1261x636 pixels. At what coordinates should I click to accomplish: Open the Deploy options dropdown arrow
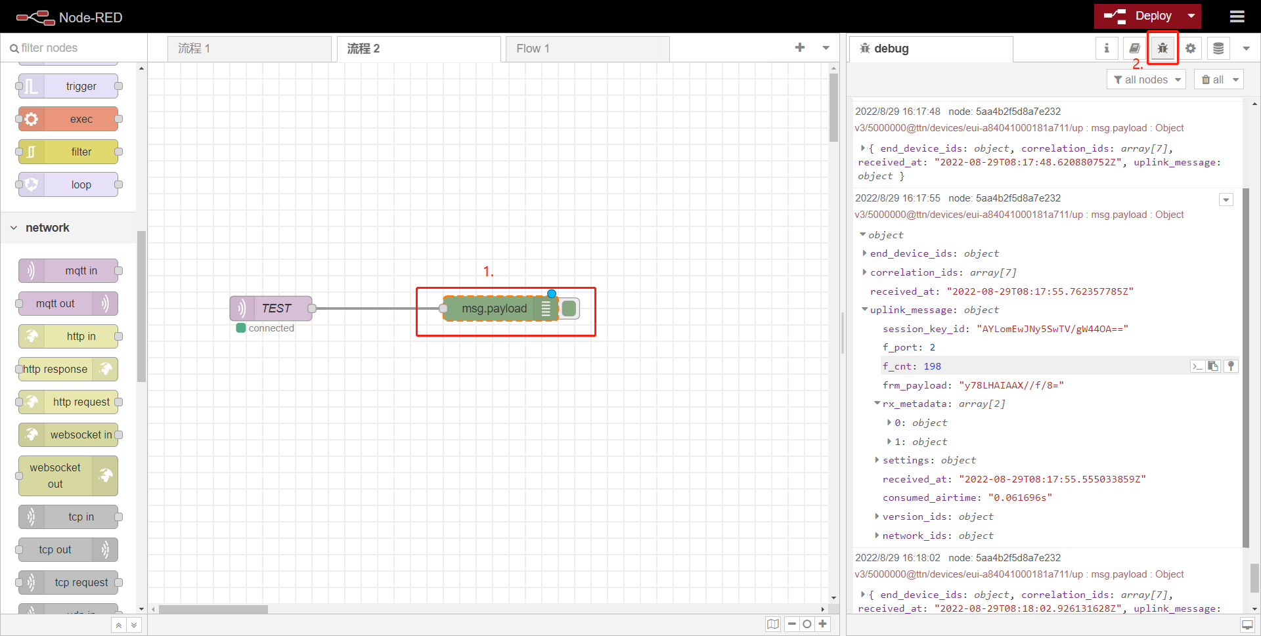1191,16
